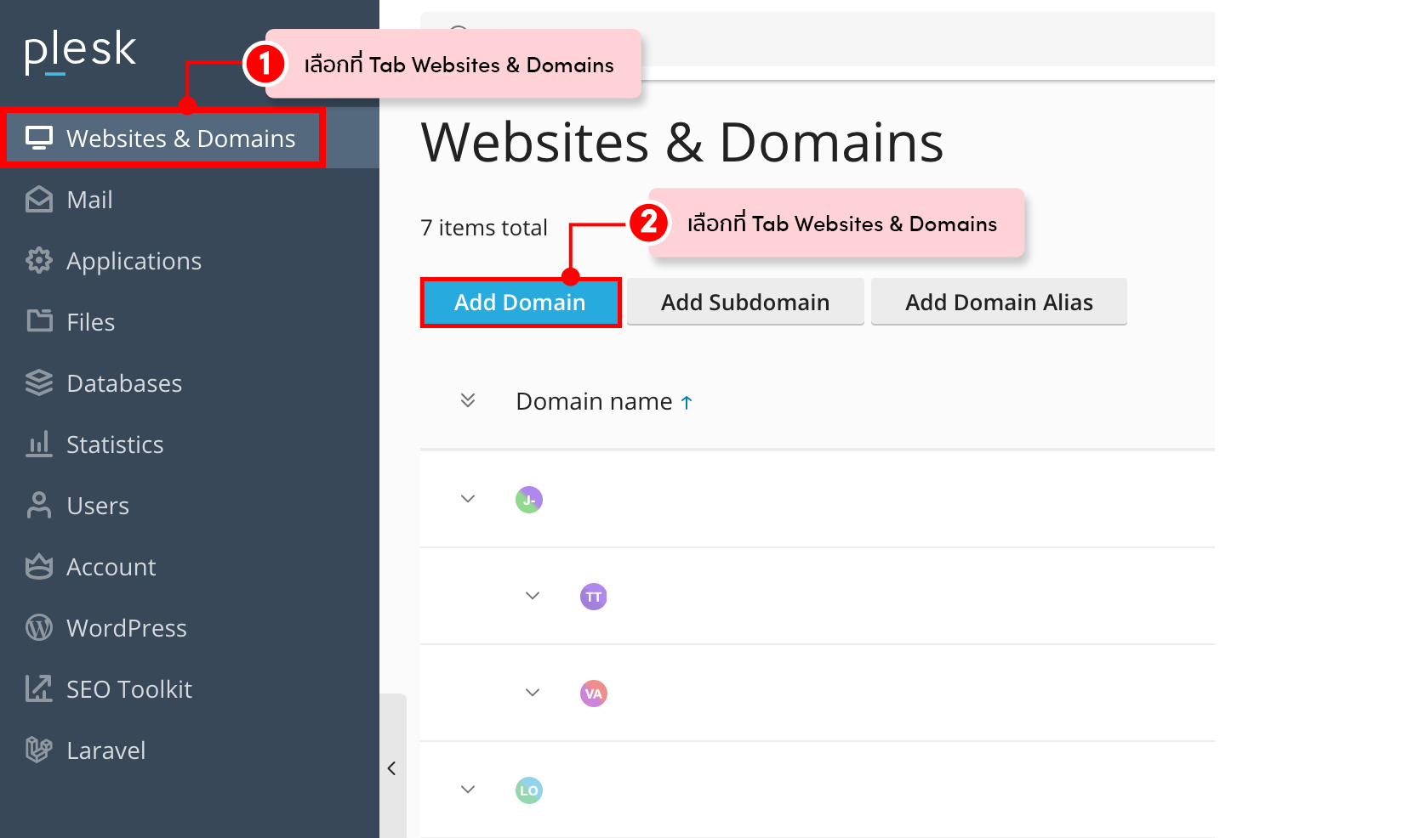Click the Databases stack icon
Image resolution: width=1425 pixels, height=838 pixels.
pyautogui.click(x=39, y=382)
